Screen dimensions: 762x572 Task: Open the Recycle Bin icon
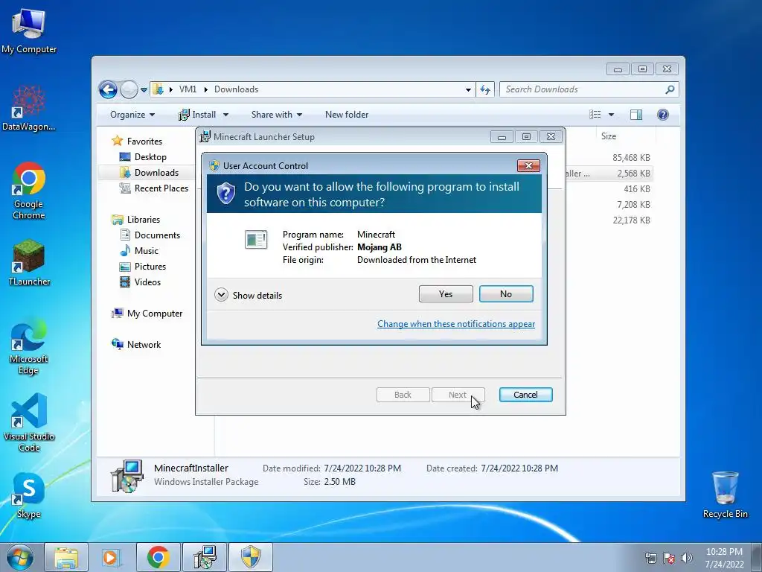725,495
